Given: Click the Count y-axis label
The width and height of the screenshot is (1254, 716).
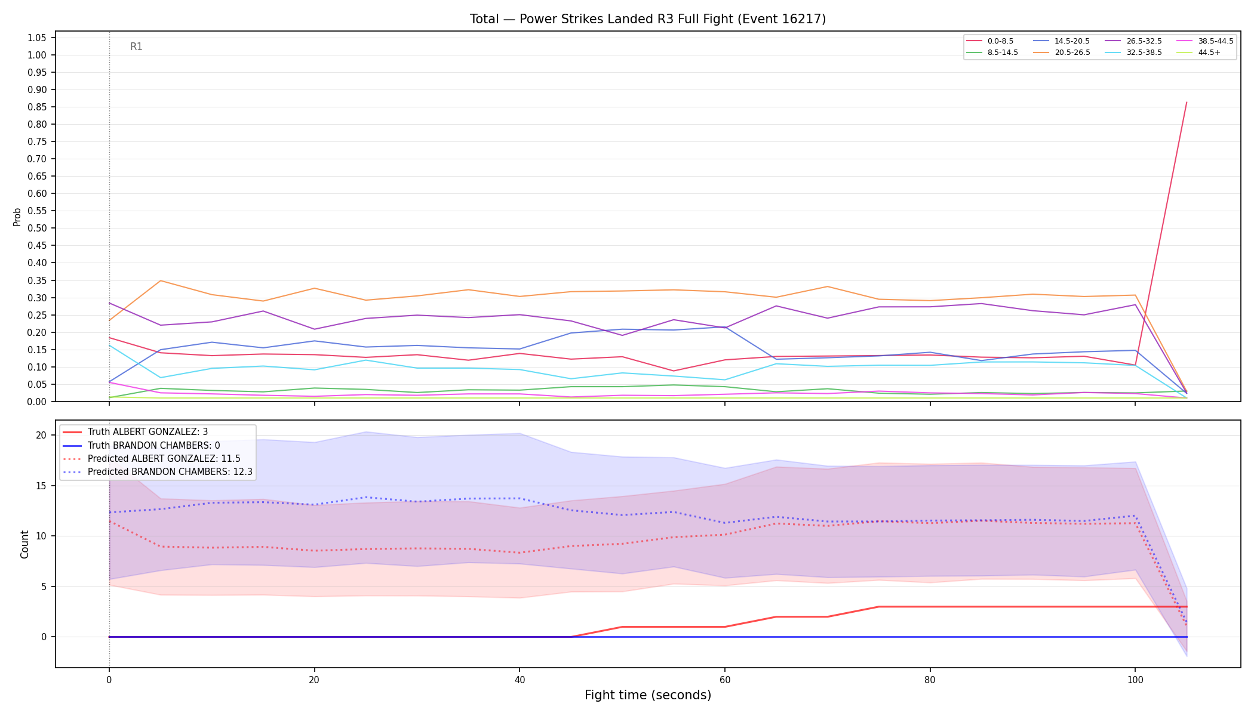Looking at the screenshot, I should click(24, 544).
